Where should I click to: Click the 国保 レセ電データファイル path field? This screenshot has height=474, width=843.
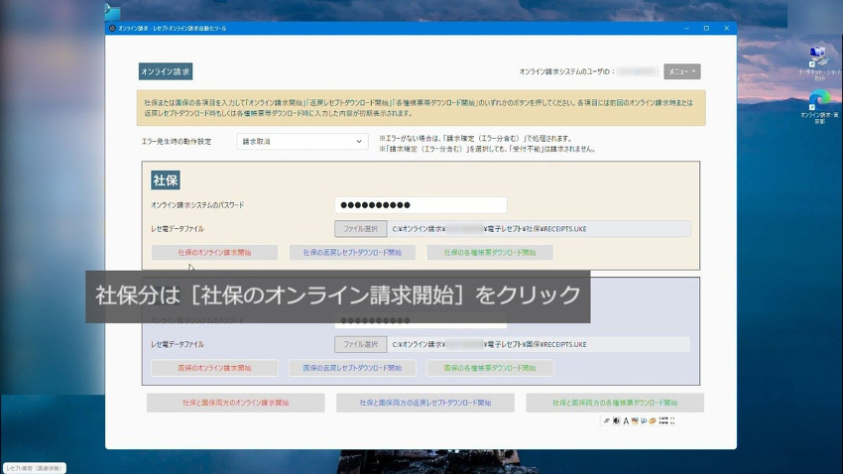pos(539,345)
